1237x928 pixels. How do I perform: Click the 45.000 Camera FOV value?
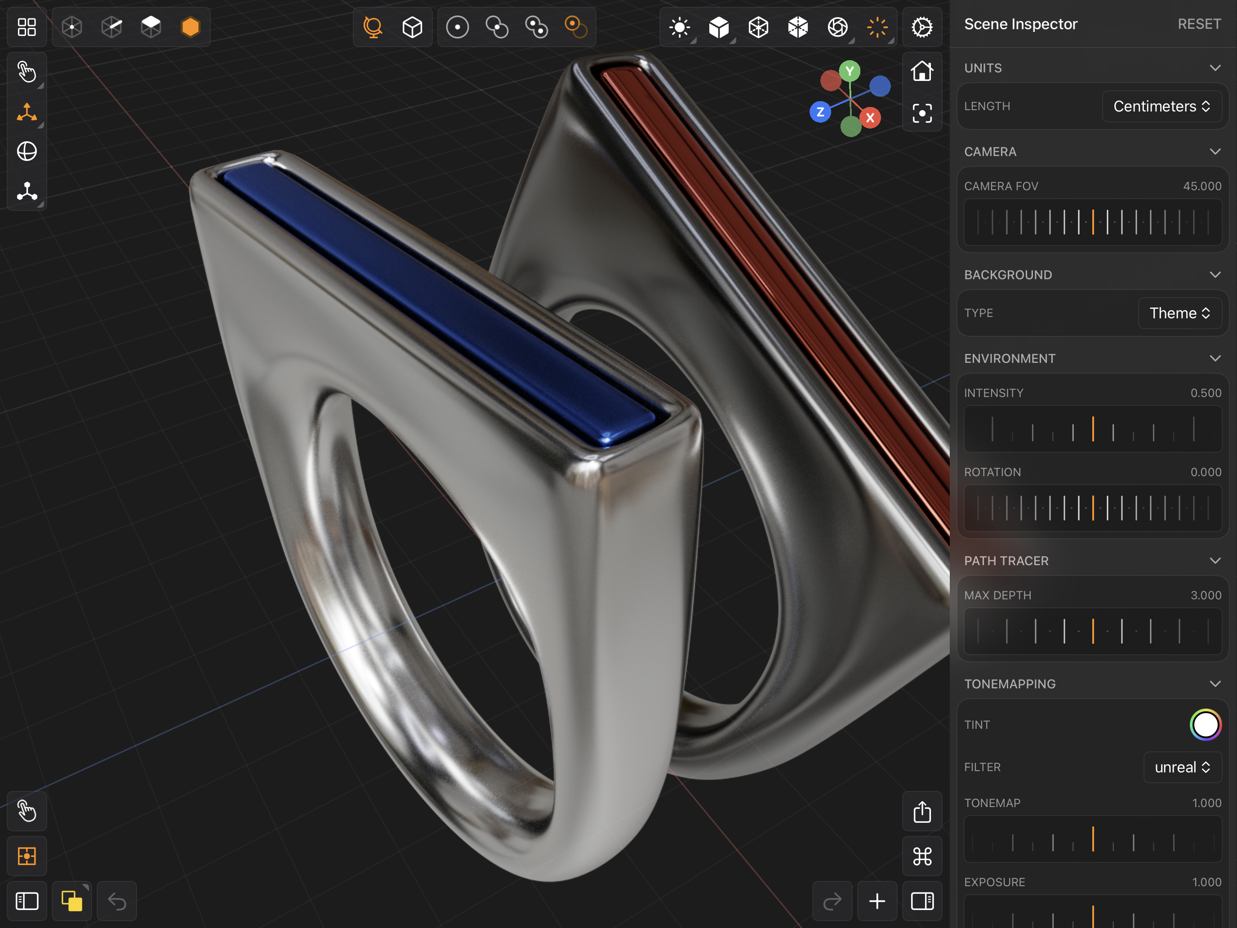tap(1202, 186)
